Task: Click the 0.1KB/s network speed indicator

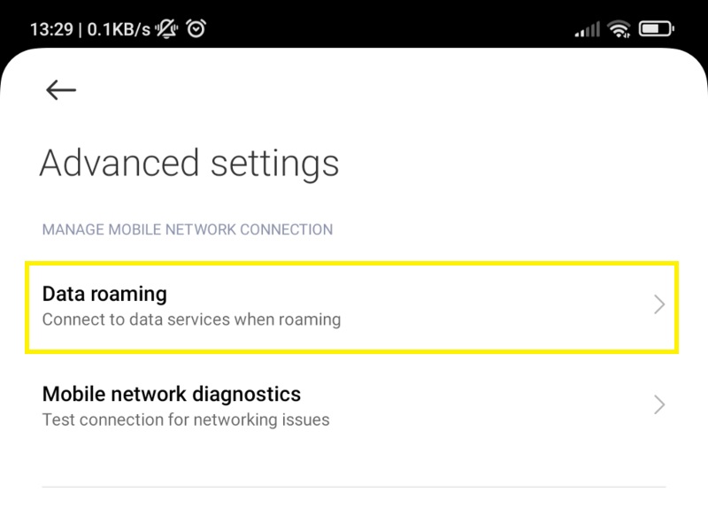Action: click(x=116, y=29)
